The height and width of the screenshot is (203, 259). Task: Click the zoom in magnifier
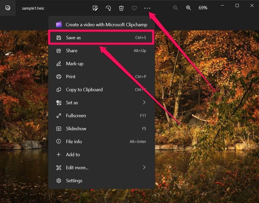point(188,8)
